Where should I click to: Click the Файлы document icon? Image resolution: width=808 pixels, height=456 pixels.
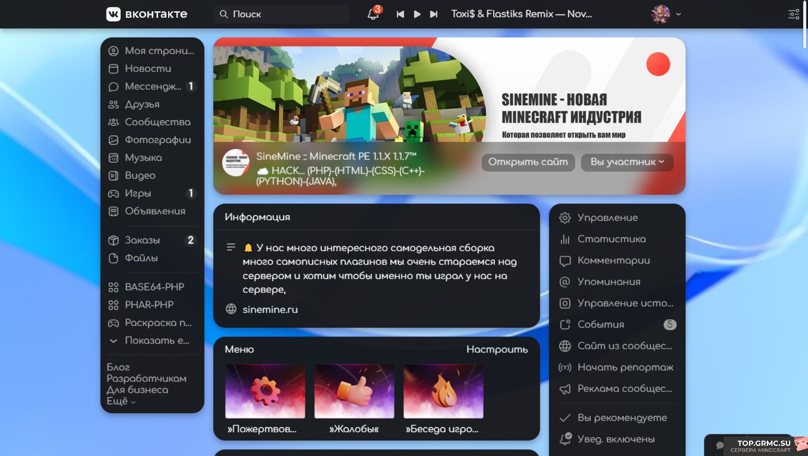point(114,258)
